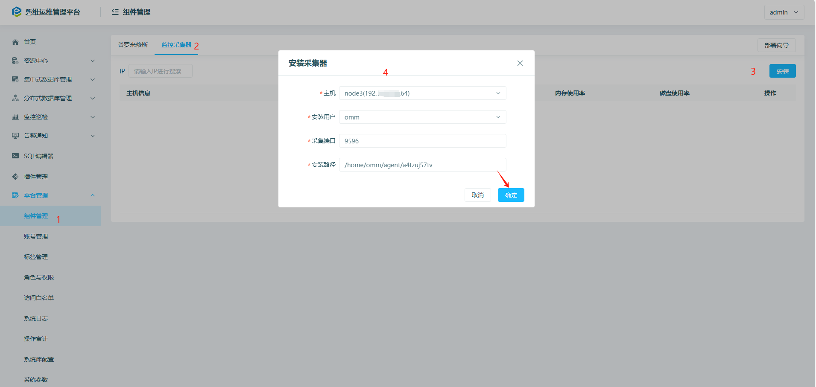Click the 集中式数据库管理 icon
Screen dimensions: 816x387
click(15, 79)
